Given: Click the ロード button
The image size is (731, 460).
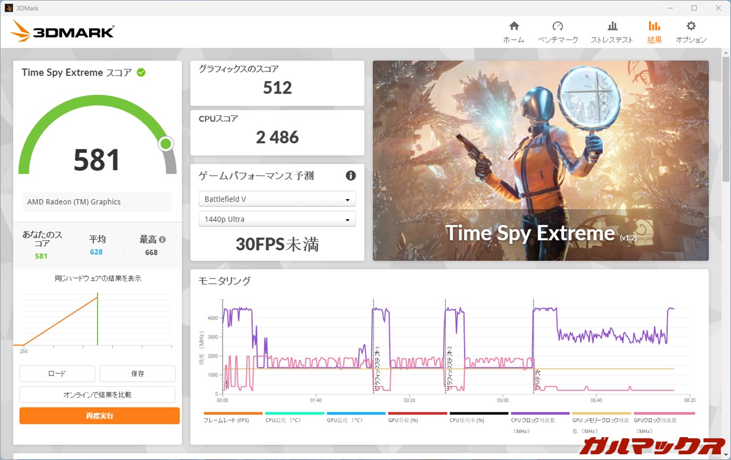Looking at the screenshot, I should click(x=57, y=374).
